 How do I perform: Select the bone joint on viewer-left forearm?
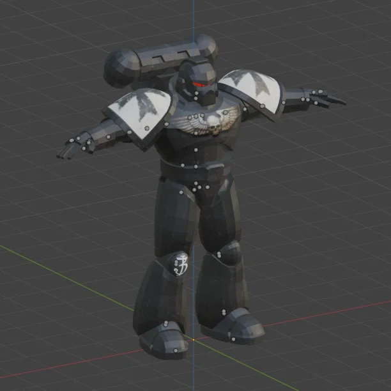tap(108, 137)
